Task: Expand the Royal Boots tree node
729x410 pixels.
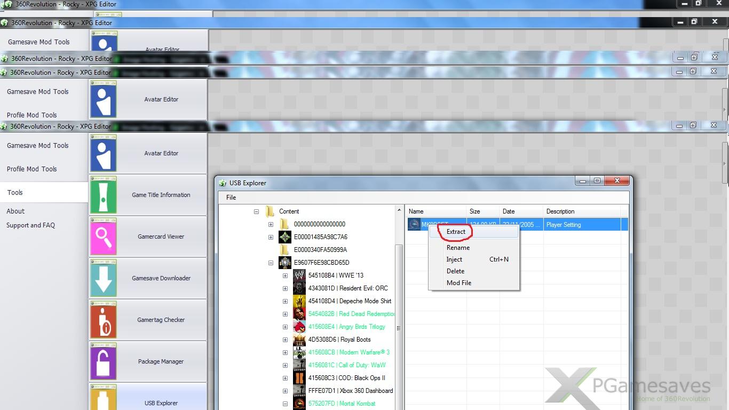Action: (285, 340)
